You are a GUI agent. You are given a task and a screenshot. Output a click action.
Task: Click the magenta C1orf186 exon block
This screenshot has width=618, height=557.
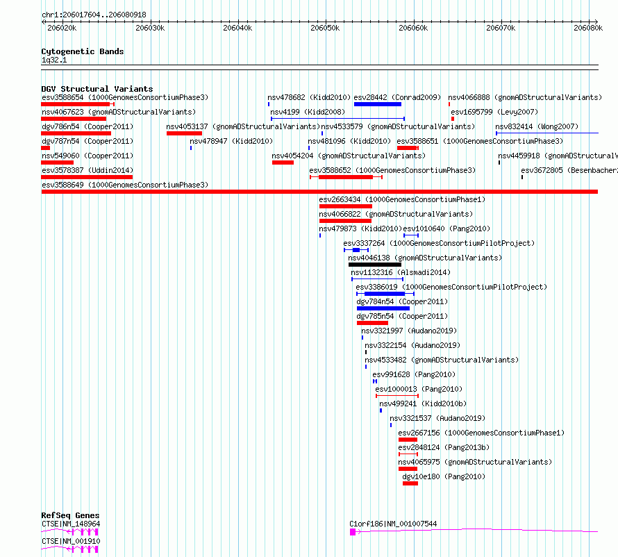tap(353, 532)
